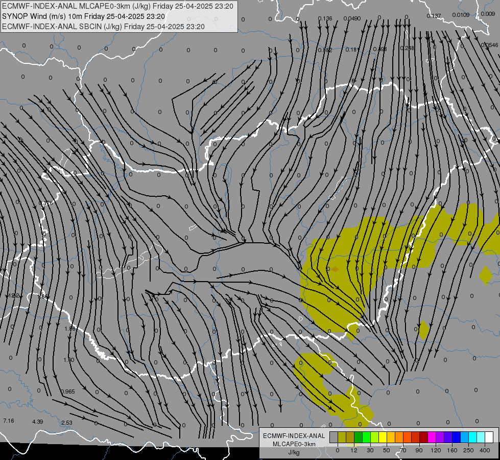Click the map value '0.136' near the top

[x=325, y=18]
